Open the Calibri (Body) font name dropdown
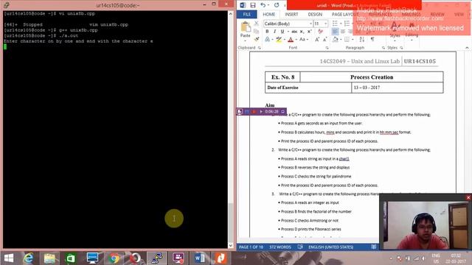The width and height of the screenshot is (472, 265). (x=310, y=24)
